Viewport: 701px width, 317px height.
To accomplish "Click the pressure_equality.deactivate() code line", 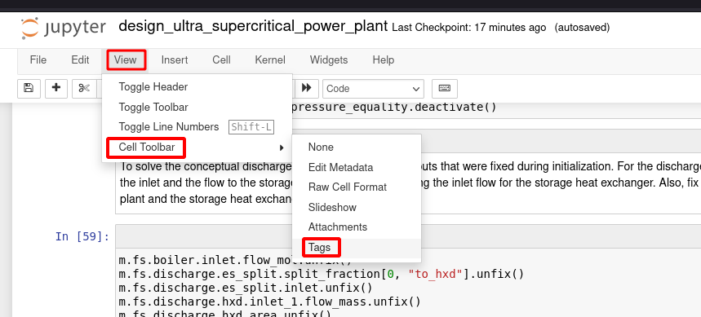I will point(394,107).
